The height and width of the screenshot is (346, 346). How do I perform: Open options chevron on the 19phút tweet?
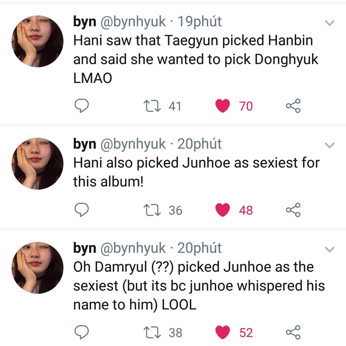[330, 23]
